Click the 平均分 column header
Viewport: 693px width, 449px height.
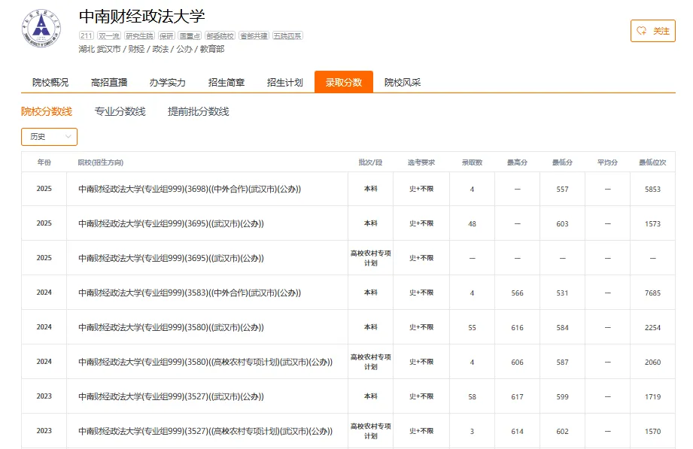click(607, 162)
